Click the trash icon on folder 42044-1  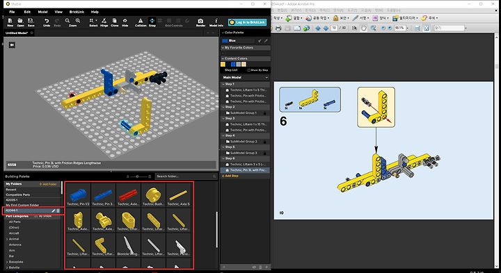(58, 210)
